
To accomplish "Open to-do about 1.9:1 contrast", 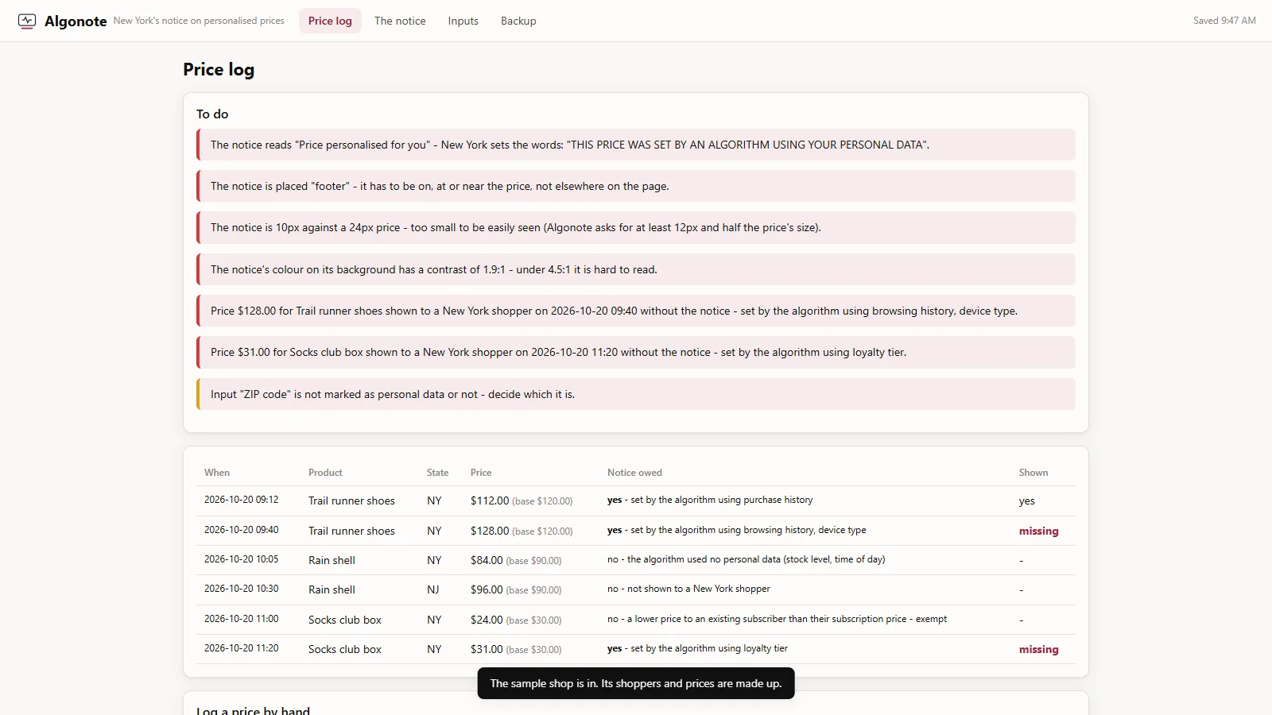I will click(636, 269).
